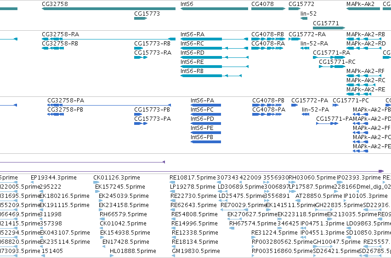Select the CG15772-RA transcript label
This screenshot has height=258, width=391.
(x=307, y=34)
